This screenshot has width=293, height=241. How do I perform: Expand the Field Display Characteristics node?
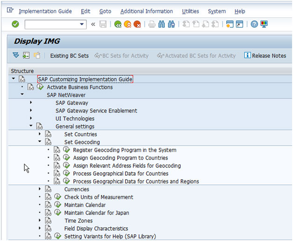click(x=40, y=228)
